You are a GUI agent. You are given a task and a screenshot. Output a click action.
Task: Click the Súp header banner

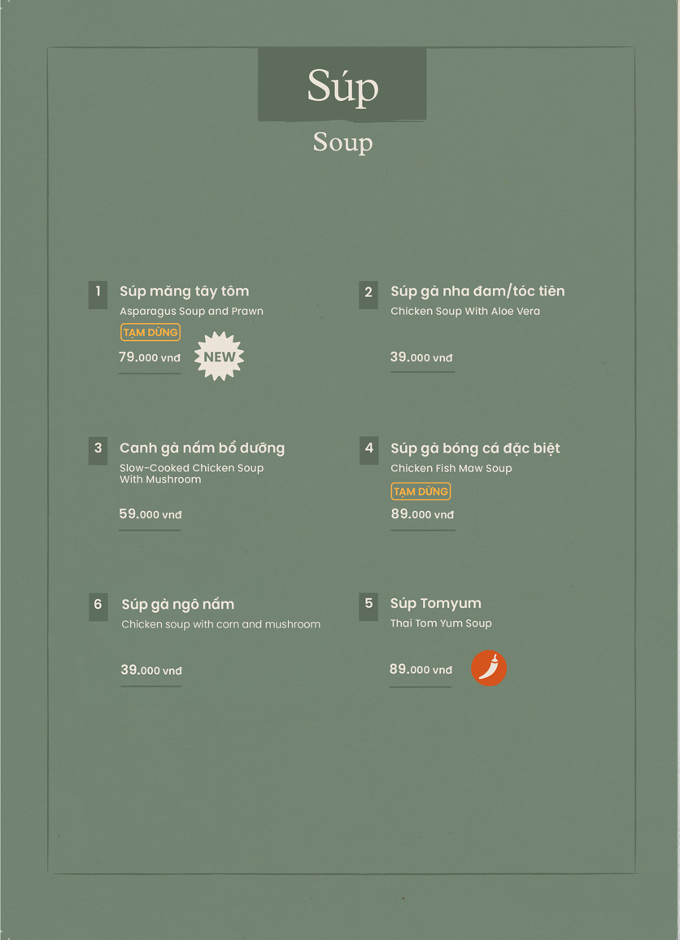click(342, 85)
